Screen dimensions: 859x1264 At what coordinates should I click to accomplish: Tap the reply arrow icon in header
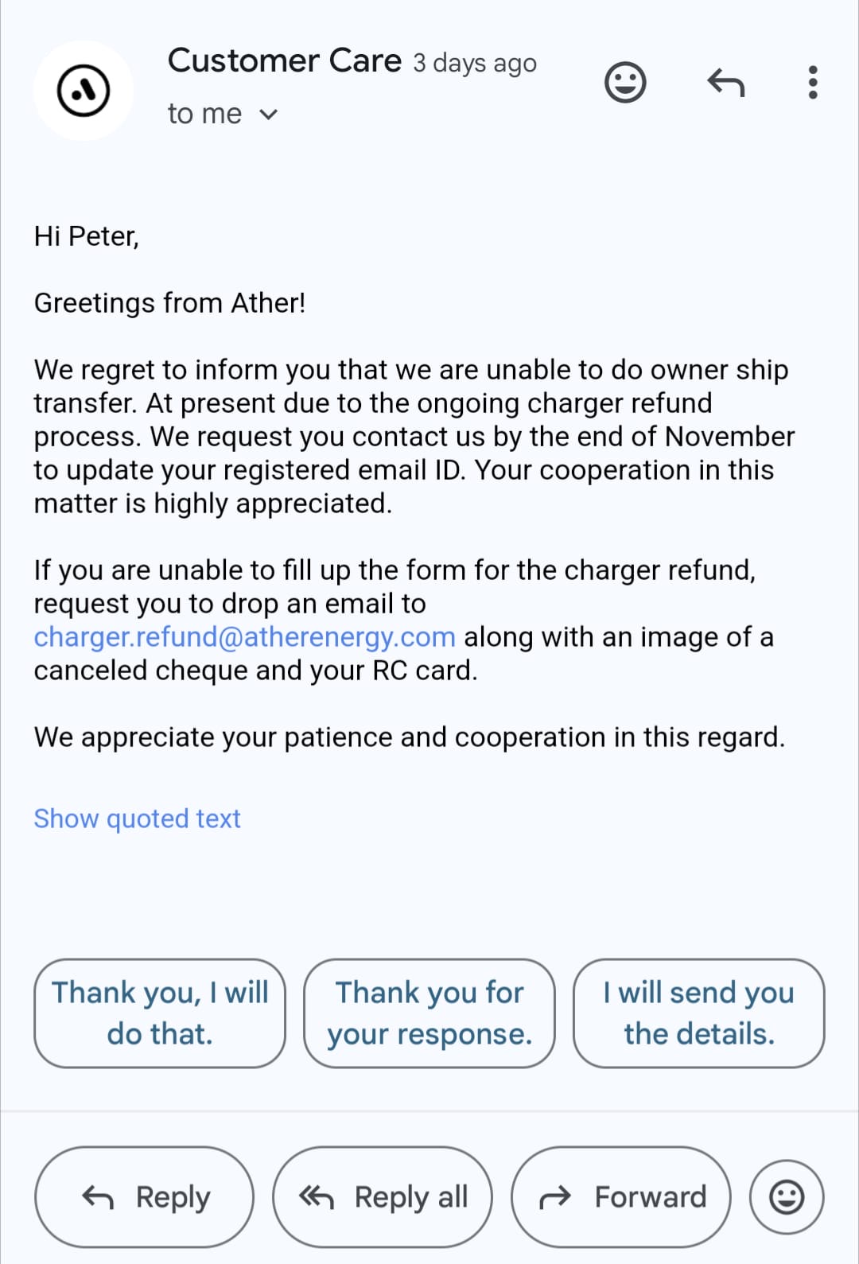[725, 82]
